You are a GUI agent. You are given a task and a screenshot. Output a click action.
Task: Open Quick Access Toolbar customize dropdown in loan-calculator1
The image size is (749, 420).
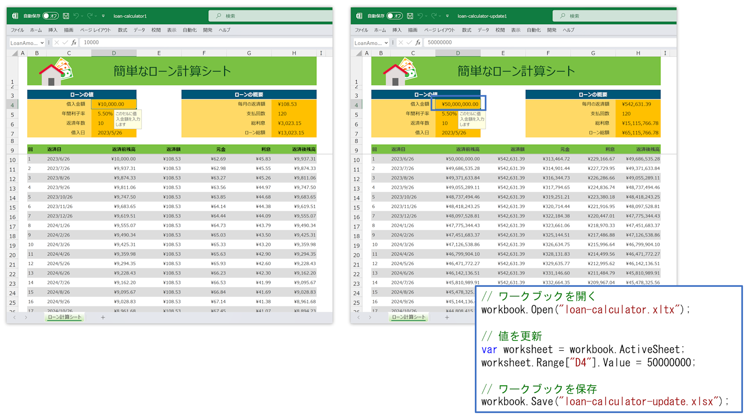pos(103,16)
